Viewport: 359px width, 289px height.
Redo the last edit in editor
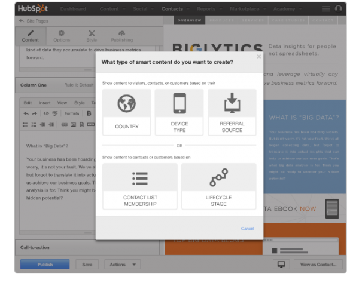[34, 113]
